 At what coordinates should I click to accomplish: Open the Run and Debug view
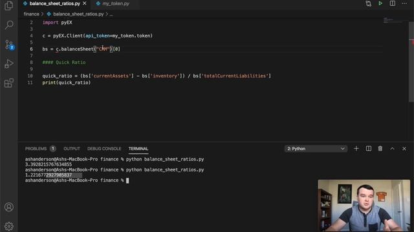click(8, 64)
